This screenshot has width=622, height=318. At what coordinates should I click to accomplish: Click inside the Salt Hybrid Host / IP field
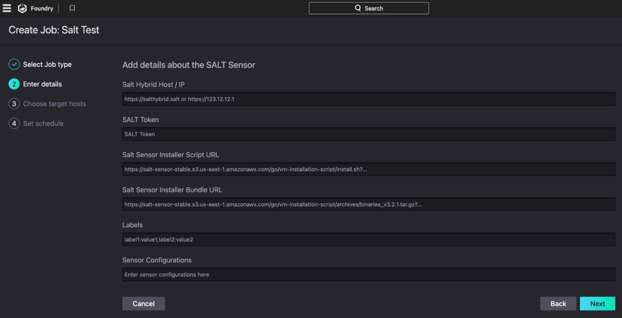[x=369, y=99]
